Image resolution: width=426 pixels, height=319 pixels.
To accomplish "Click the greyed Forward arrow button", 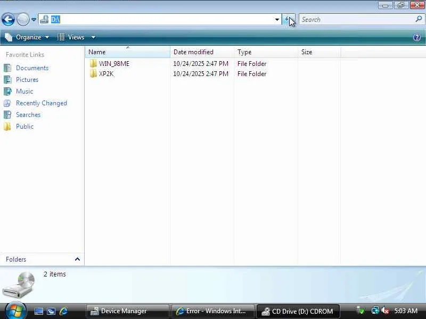I will click(x=23, y=19).
